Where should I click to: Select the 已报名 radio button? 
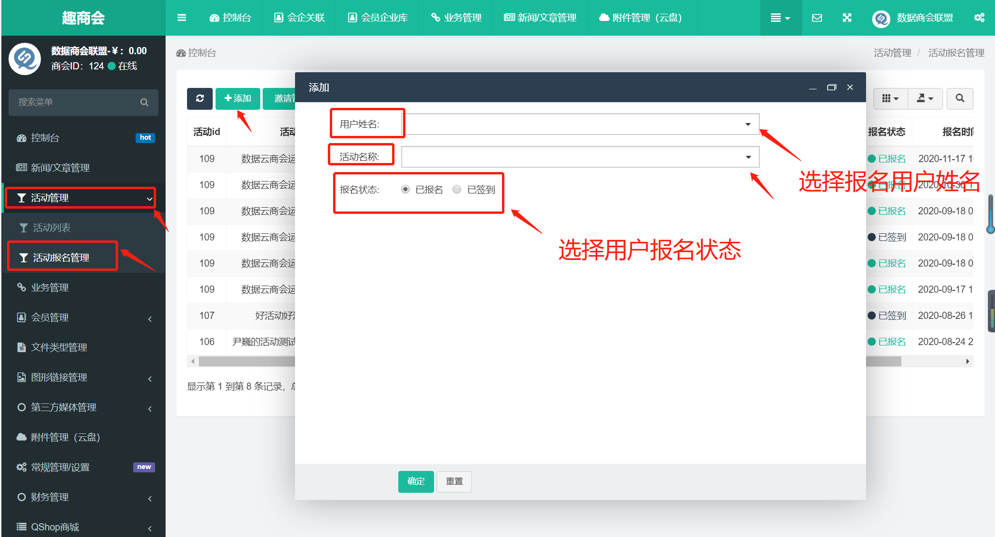(405, 189)
